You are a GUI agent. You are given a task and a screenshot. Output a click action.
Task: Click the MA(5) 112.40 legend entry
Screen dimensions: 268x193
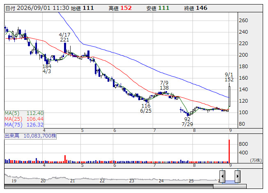pyautogui.click(x=24, y=113)
